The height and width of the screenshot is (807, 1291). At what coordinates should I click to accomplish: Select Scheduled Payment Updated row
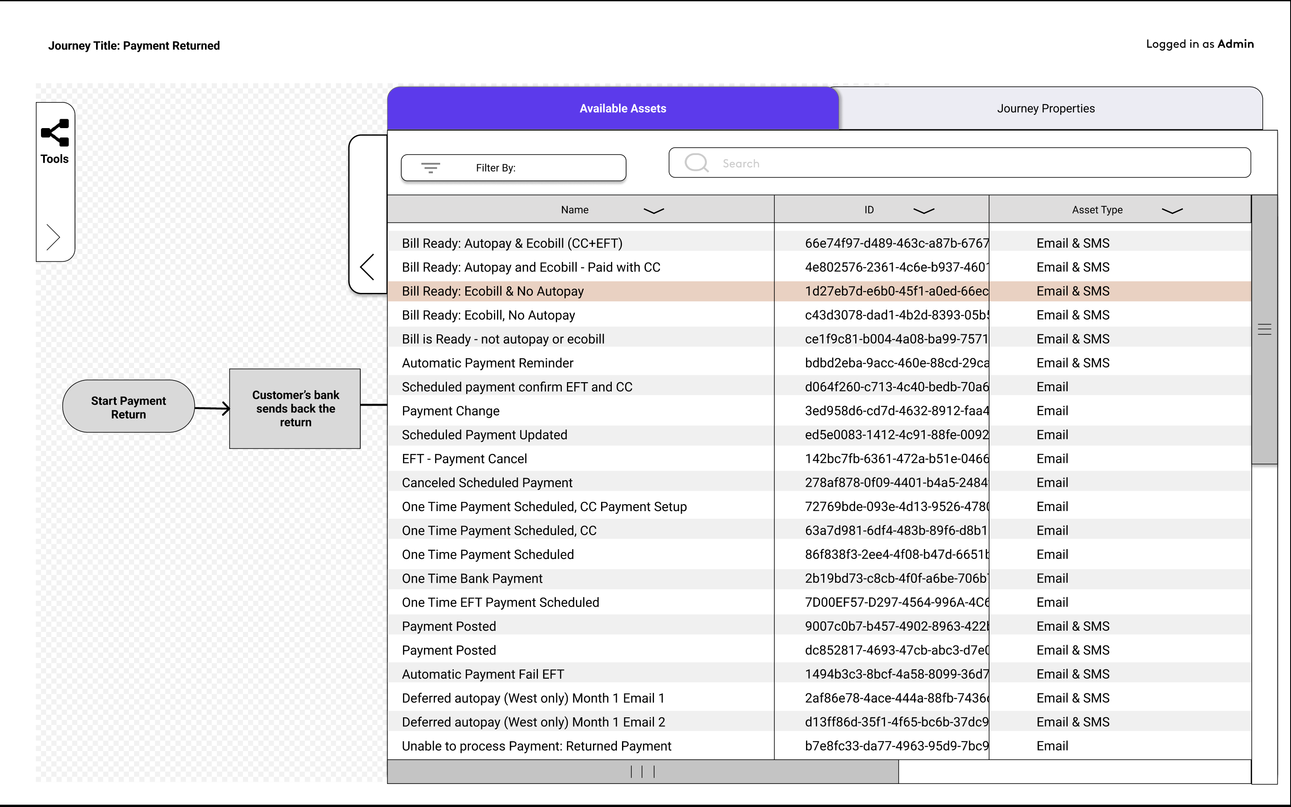pyautogui.click(x=819, y=435)
